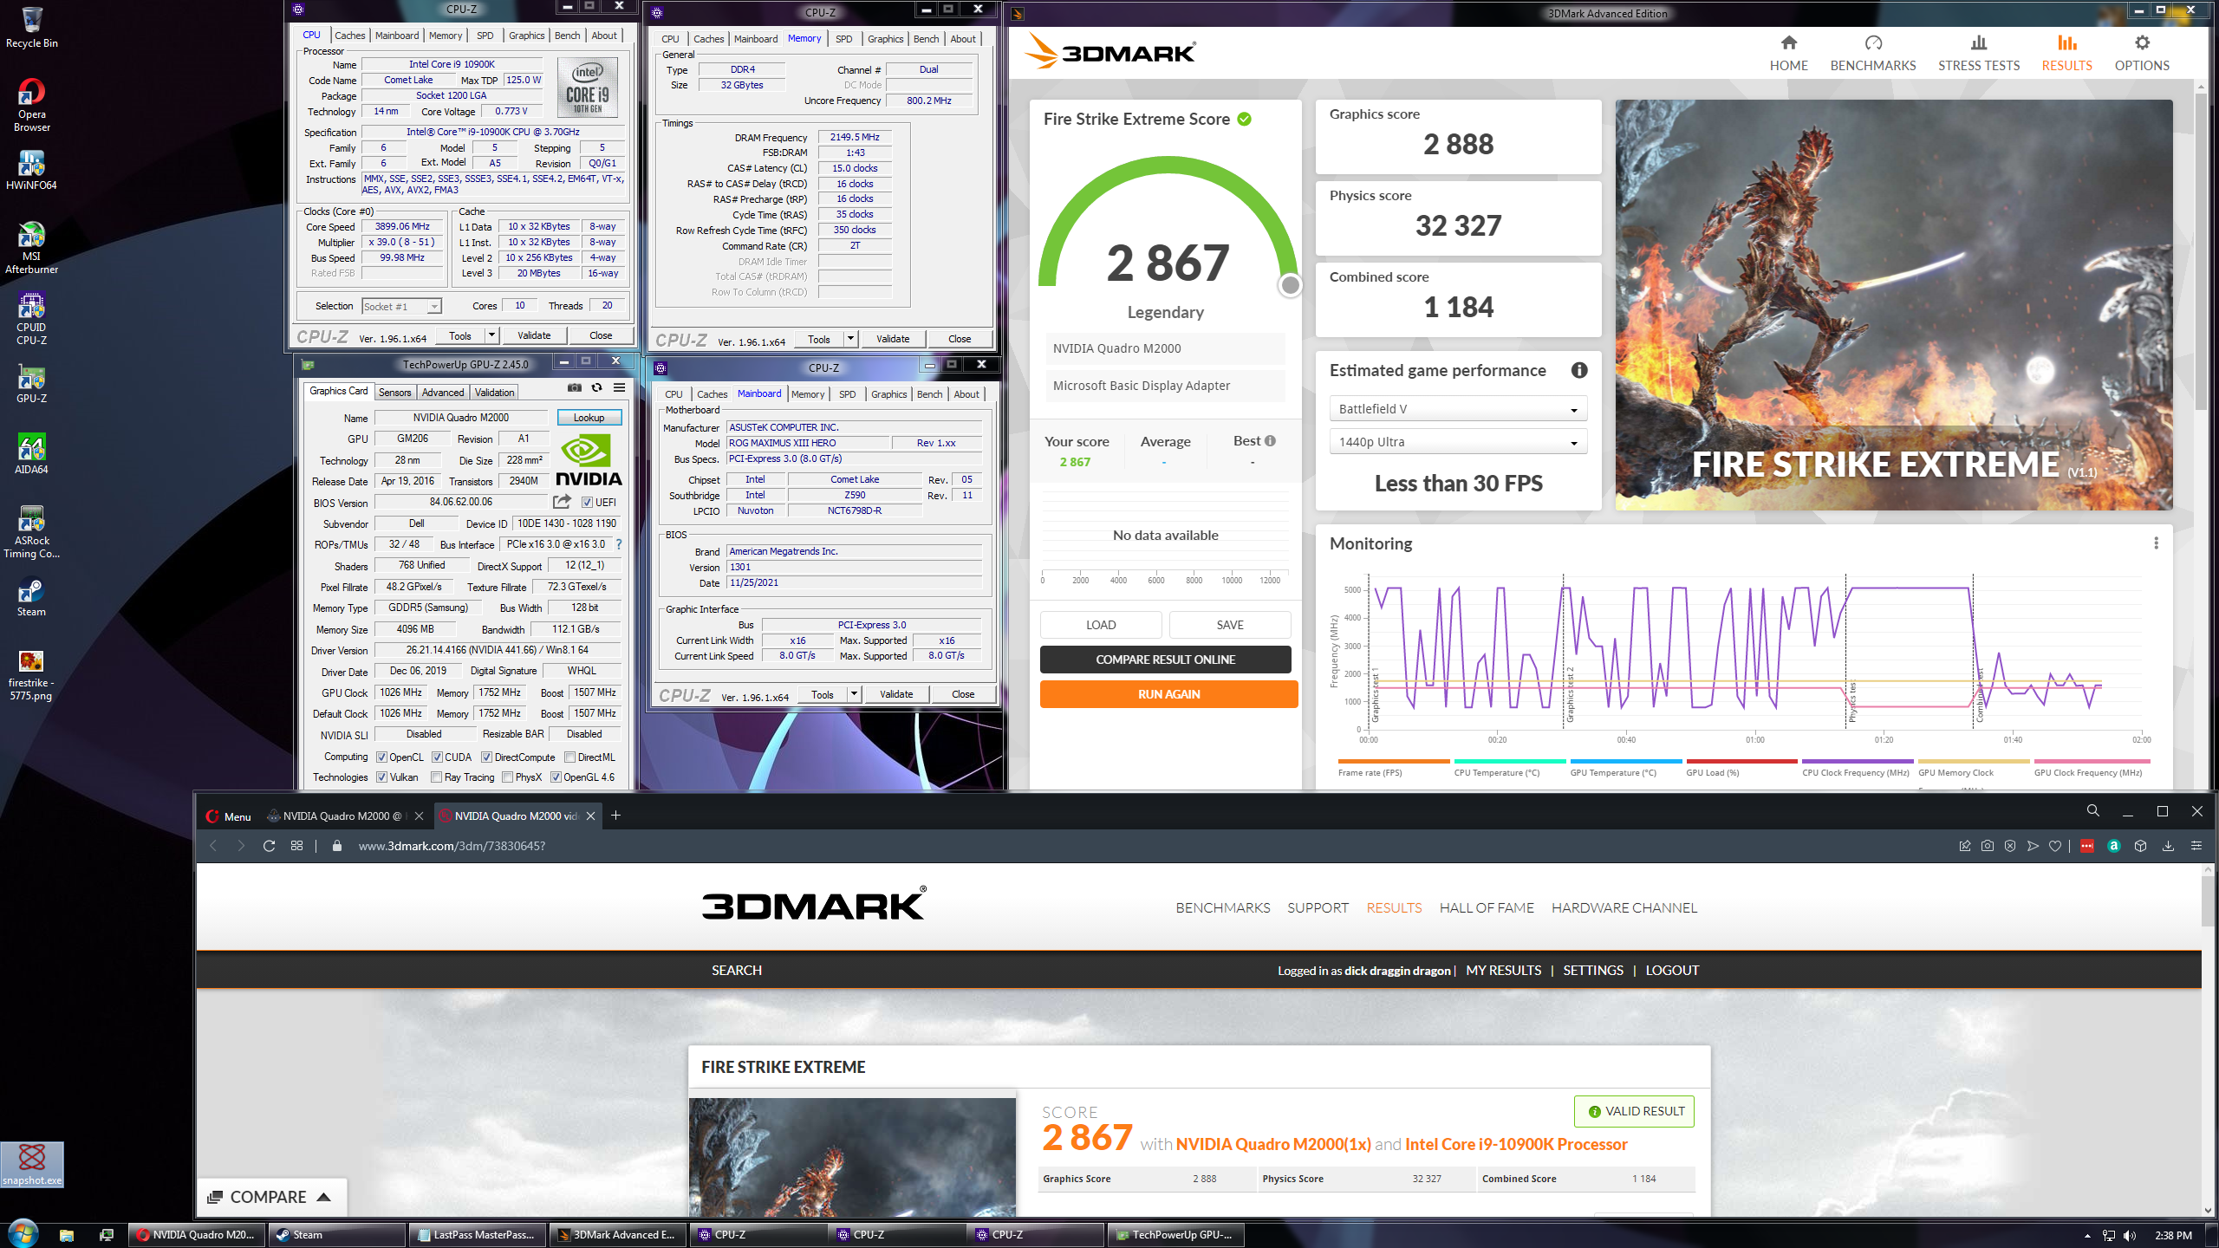Click GPU-Z screenshot camera icon
Image resolution: width=2219 pixels, height=1248 pixels.
tap(574, 387)
